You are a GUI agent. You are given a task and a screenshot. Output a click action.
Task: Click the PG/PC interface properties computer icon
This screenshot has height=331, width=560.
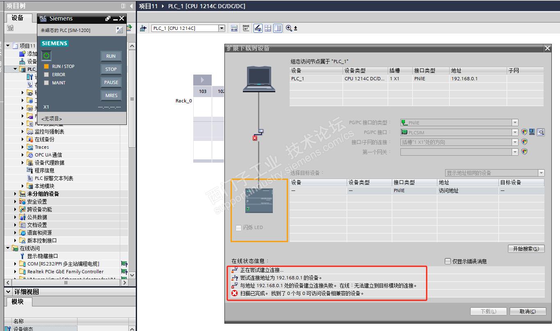click(532, 132)
